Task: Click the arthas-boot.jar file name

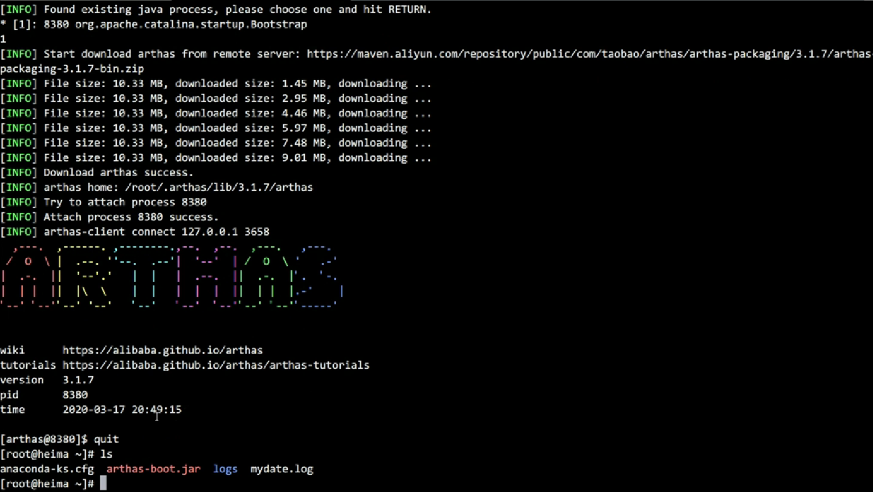Action: point(153,469)
